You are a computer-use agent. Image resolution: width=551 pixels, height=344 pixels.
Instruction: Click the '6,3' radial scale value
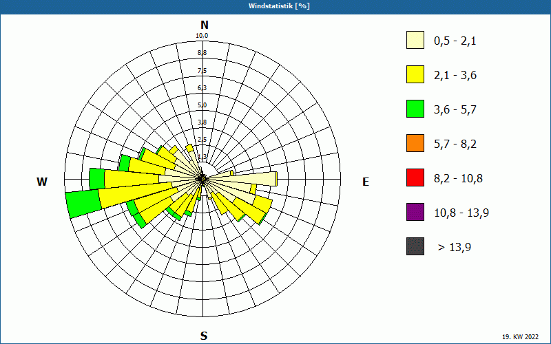point(202,88)
